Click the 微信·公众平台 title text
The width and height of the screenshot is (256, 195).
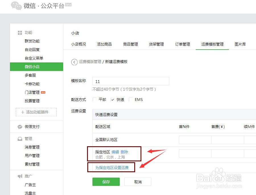point(44,6)
